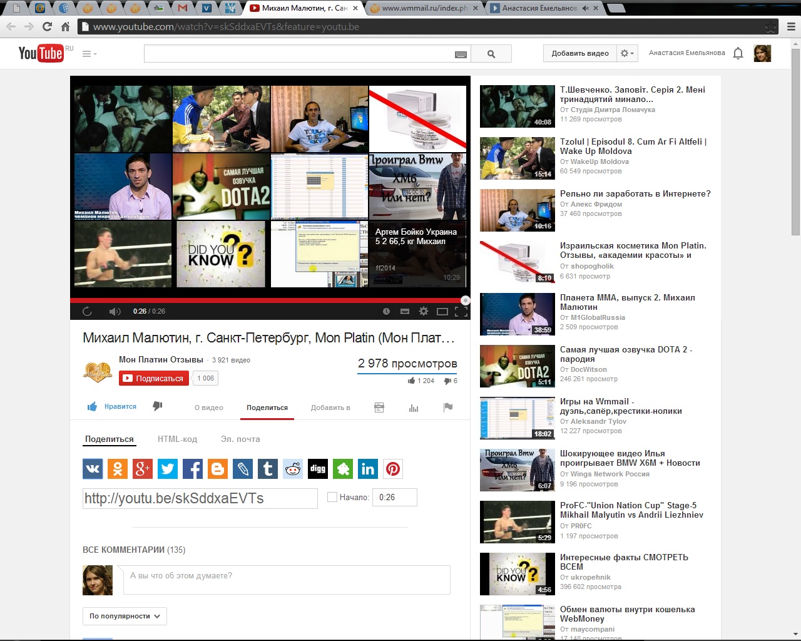Image resolution: width=801 pixels, height=641 pixels.
Task: Expand По популярности sort dropdown
Action: [x=125, y=616]
